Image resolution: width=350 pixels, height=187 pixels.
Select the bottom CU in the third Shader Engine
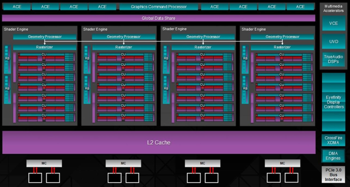[x=204, y=118]
